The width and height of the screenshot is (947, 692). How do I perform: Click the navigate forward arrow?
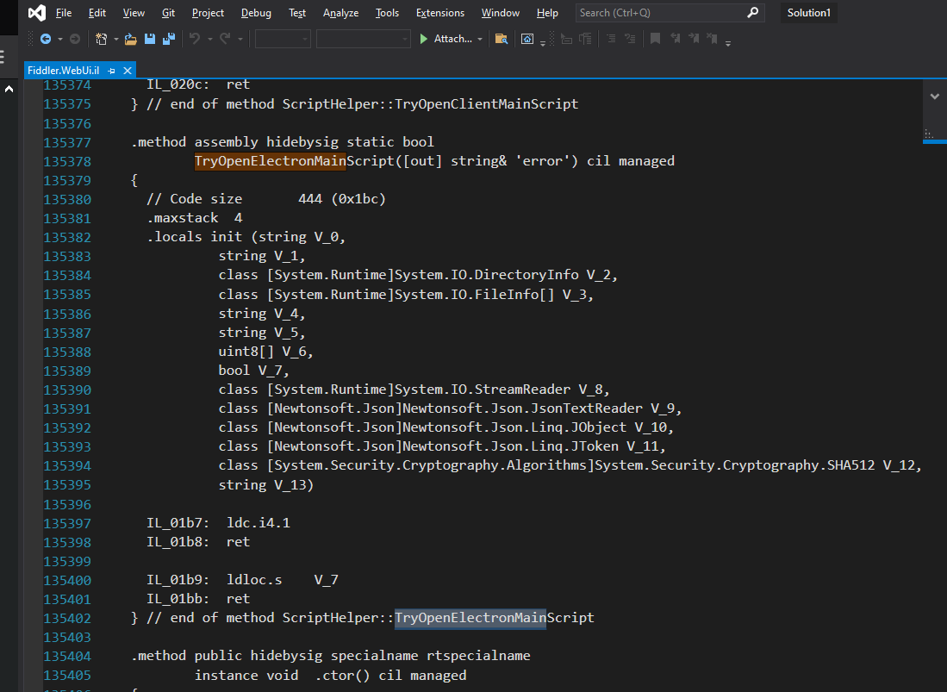point(75,40)
